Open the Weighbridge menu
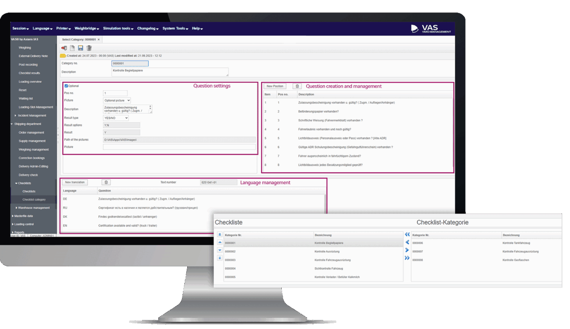The height and width of the screenshot is (329, 570). [x=86, y=29]
